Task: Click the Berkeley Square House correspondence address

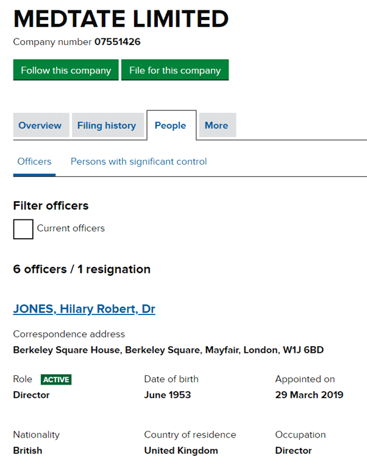Action: tap(168, 350)
